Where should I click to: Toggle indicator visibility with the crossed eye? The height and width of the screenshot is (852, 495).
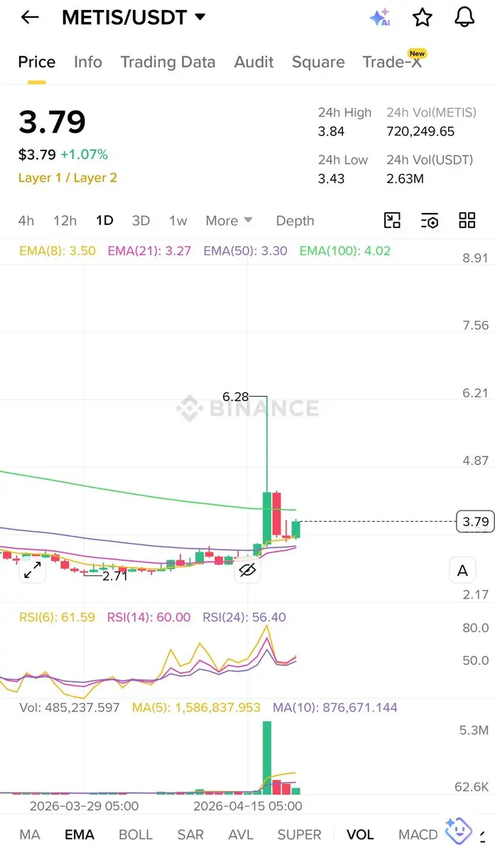tap(247, 569)
